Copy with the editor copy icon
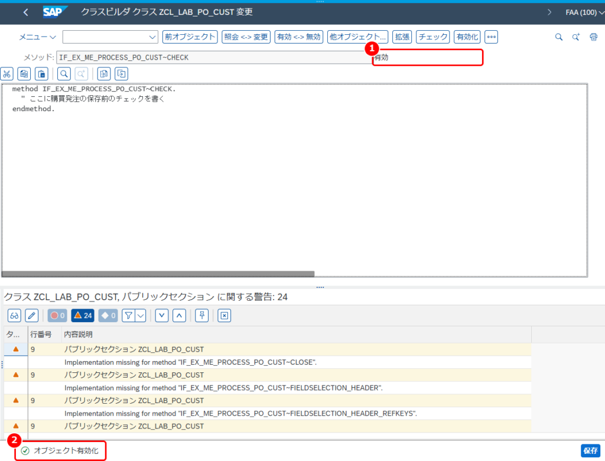 [24, 74]
